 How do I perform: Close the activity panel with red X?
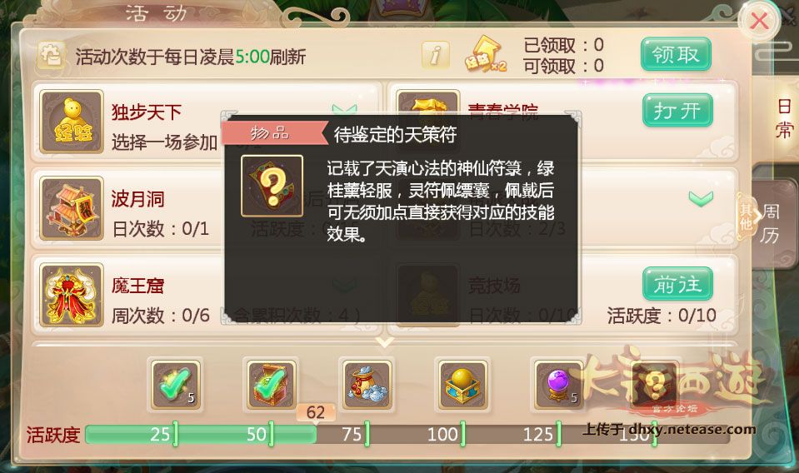[759, 21]
